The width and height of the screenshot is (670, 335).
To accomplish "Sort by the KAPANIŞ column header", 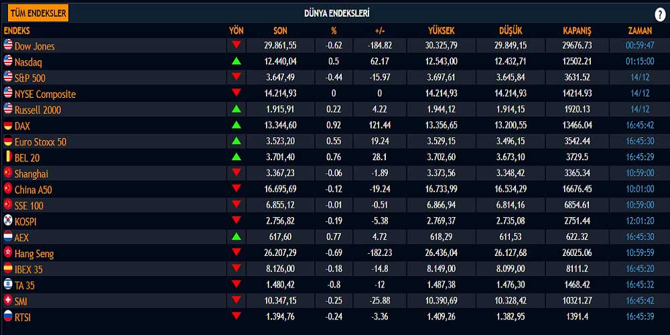I will 577,31.
